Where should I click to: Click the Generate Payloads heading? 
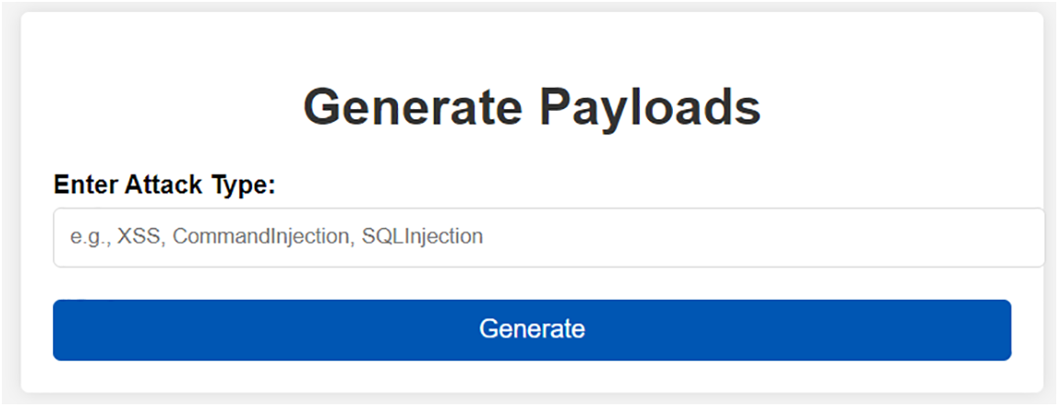click(532, 106)
